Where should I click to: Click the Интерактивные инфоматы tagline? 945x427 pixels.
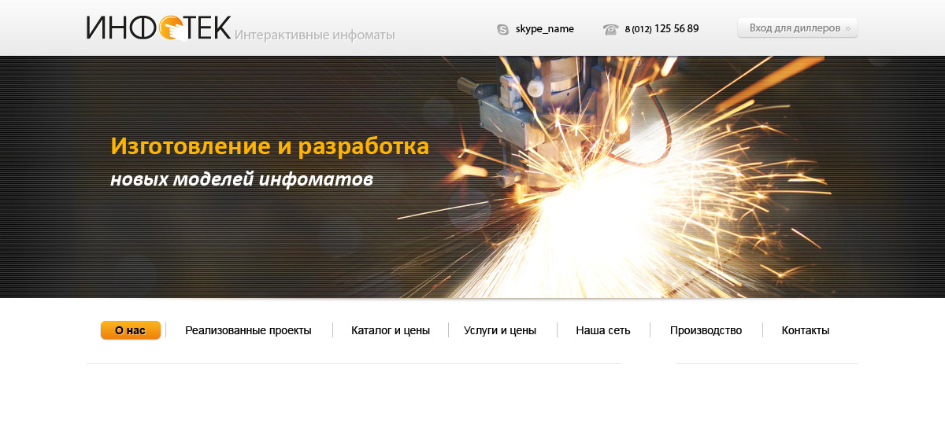coord(314,35)
